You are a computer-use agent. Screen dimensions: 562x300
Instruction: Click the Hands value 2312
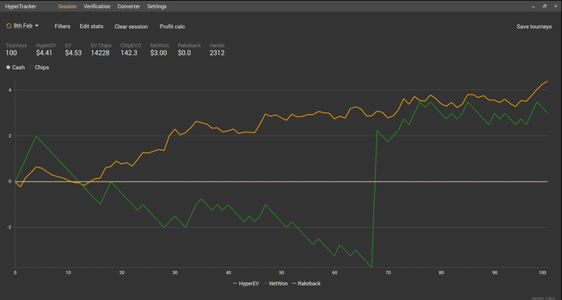coord(217,53)
